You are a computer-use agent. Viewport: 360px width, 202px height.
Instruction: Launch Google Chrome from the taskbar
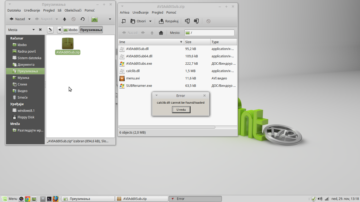(28, 199)
